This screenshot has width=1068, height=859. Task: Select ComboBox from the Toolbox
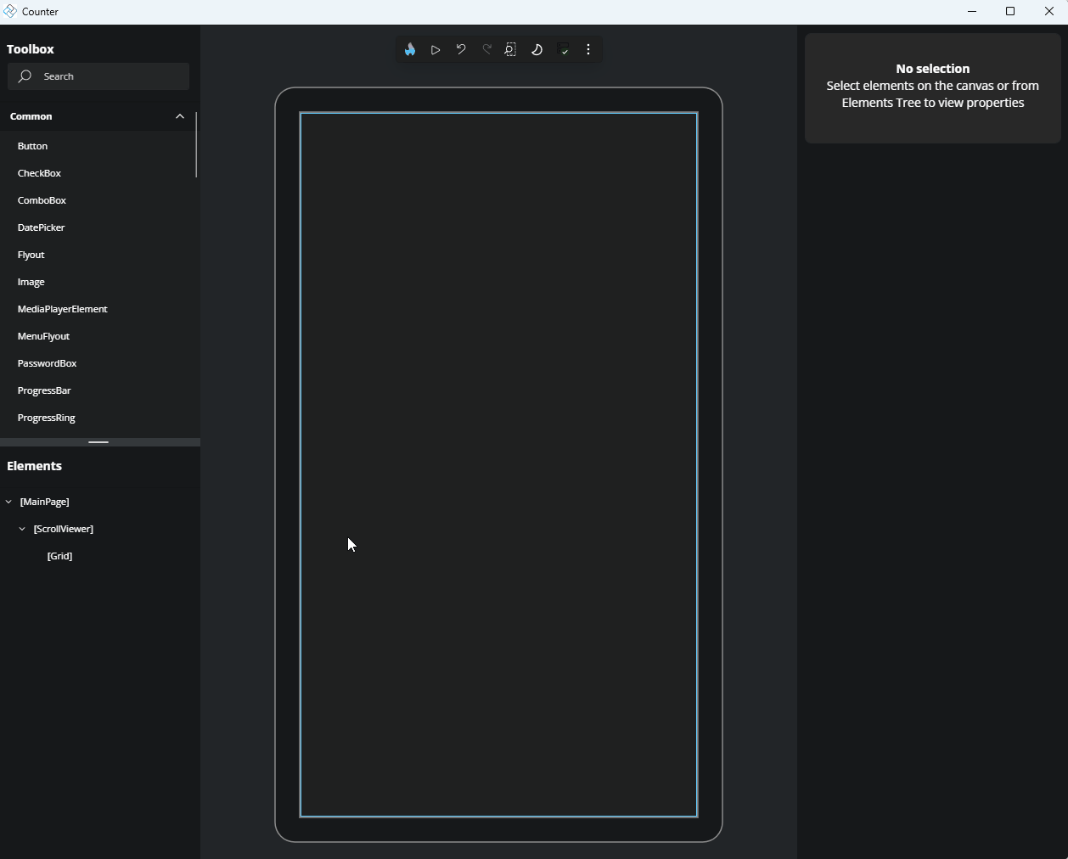(42, 200)
